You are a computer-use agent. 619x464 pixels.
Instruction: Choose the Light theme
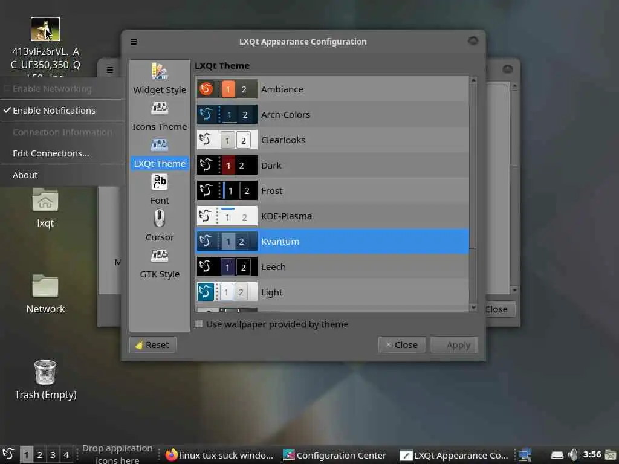coord(332,292)
